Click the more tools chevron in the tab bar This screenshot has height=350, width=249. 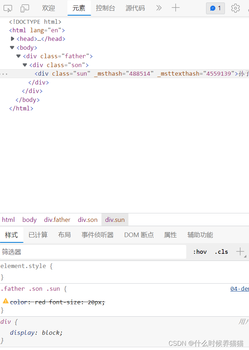[159, 8]
